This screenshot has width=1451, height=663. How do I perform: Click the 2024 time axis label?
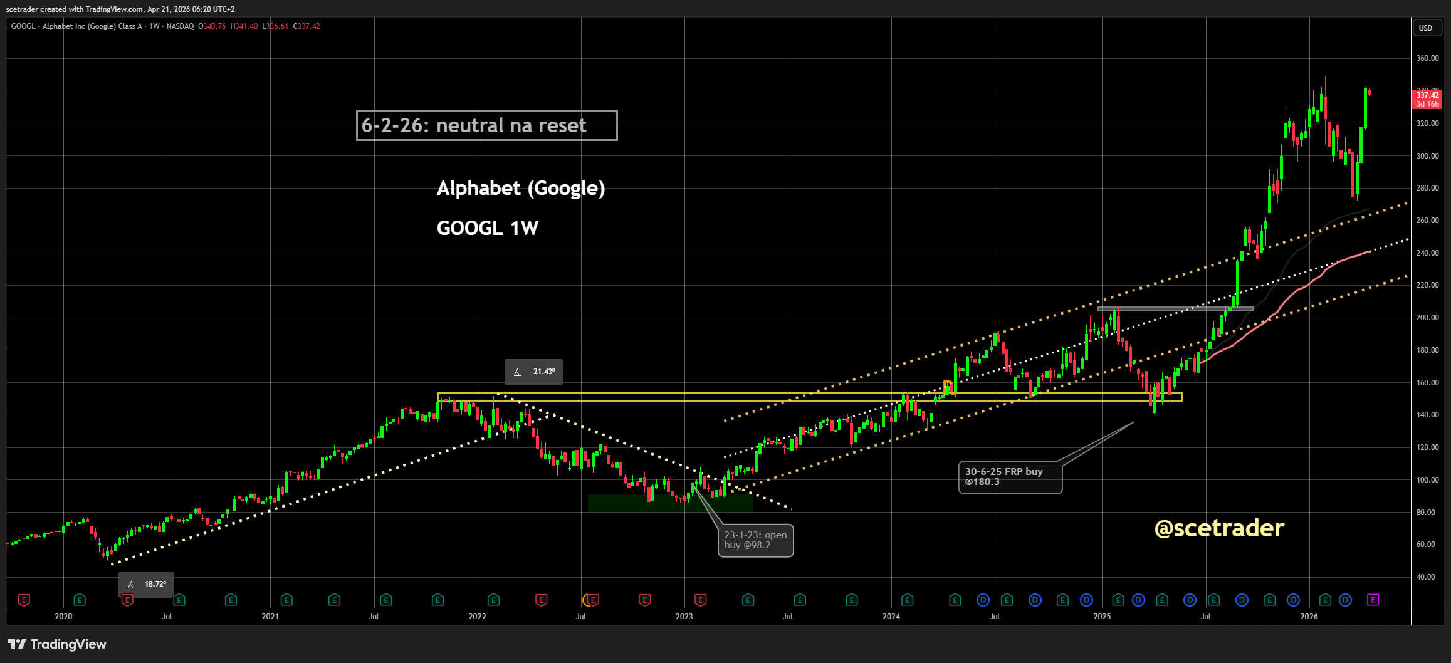pos(891,617)
